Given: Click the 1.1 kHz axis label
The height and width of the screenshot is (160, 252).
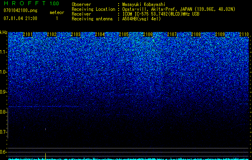Looking at the screenshot, I should tap(3, 52).
